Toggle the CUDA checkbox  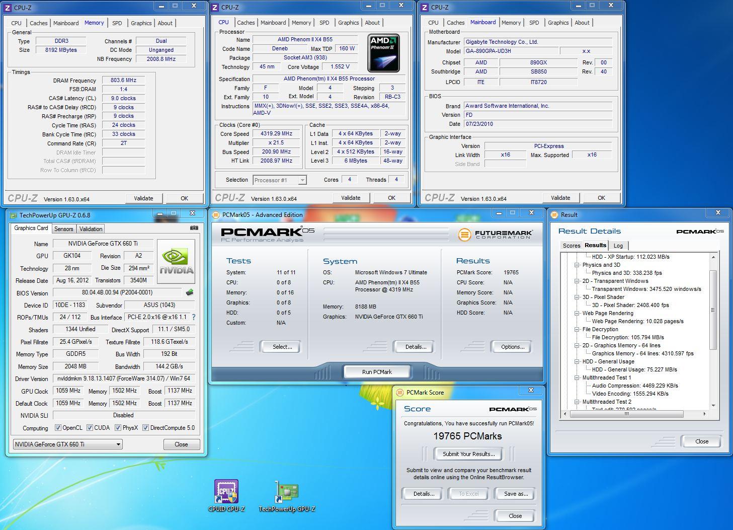coord(90,428)
